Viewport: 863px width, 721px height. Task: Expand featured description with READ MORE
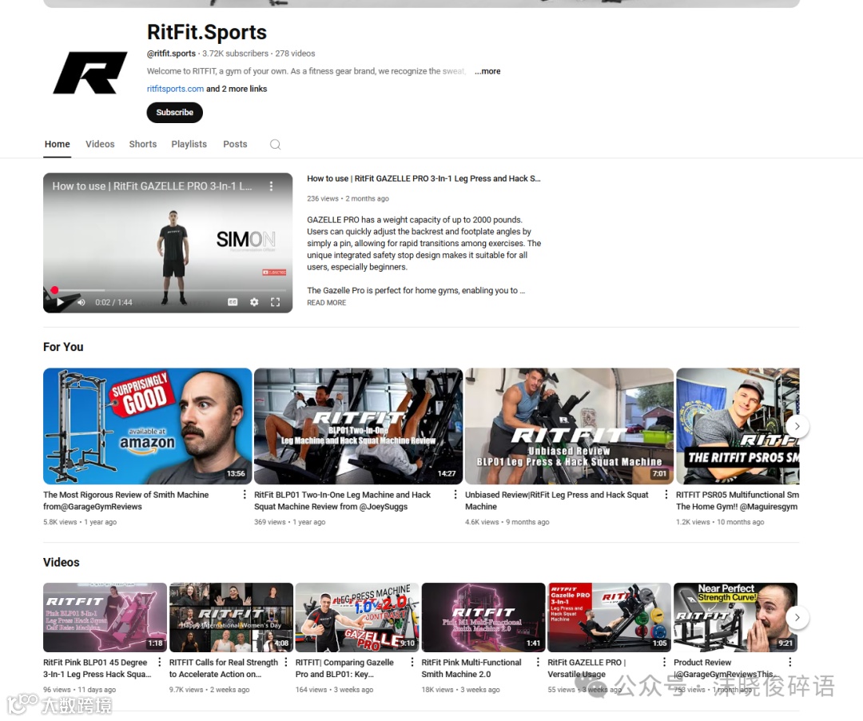(x=326, y=303)
